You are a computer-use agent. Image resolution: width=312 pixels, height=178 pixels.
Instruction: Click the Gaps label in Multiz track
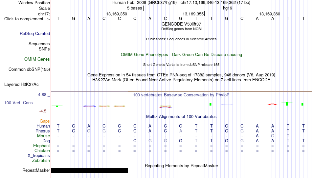(45, 121)
